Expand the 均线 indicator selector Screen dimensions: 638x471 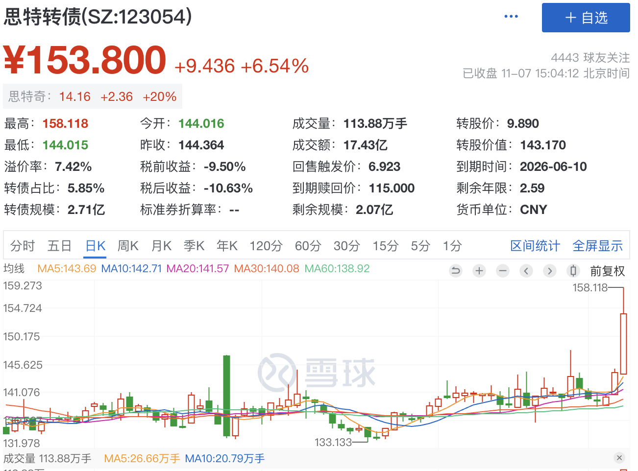point(14,269)
